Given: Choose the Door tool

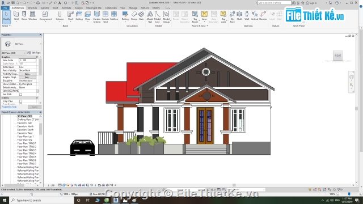Looking at the screenshot, I should [24, 16].
